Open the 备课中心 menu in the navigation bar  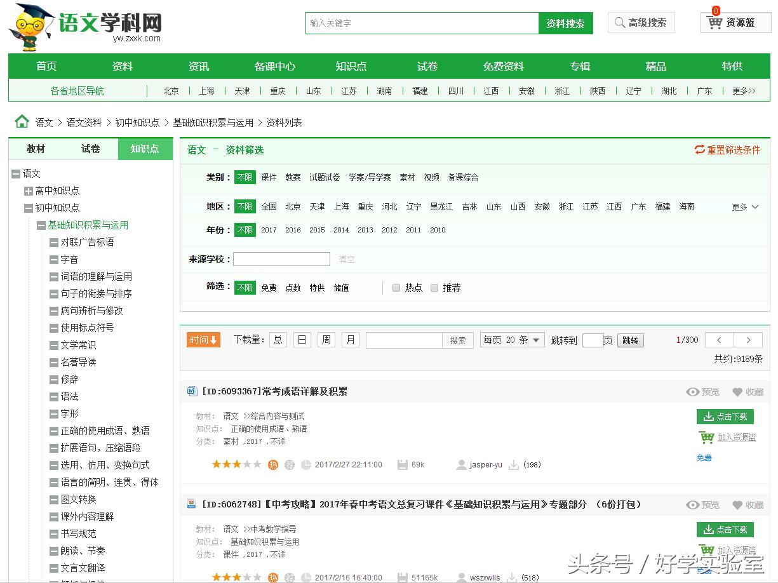tap(274, 66)
